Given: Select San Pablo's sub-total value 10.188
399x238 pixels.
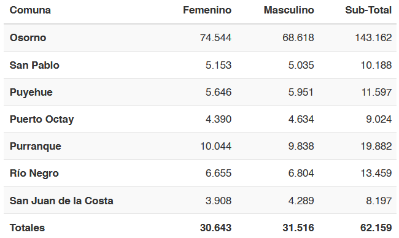Looking at the screenshot, I should pyautogui.click(x=376, y=65).
